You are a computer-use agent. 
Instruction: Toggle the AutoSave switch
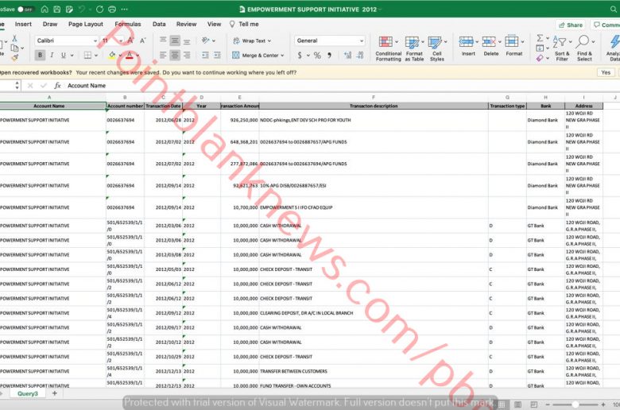[26, 9]
